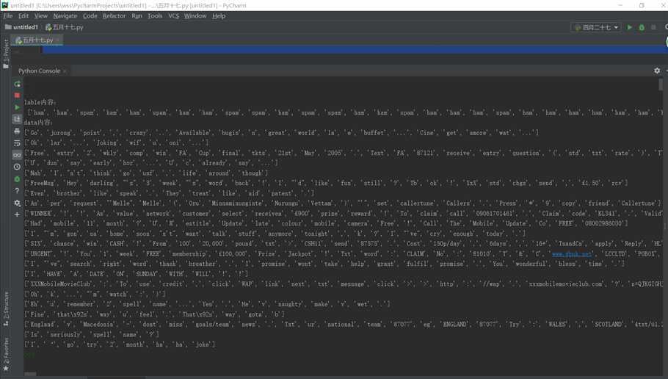Click the 'data内容:' output line
This screenshot has height=379, width=668.
pyautogui.click(x=38, y=123)
